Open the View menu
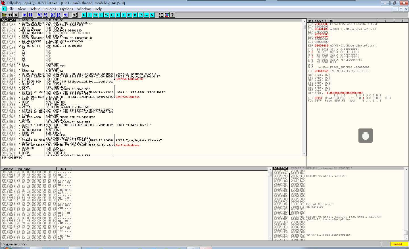 coord(22,9)
